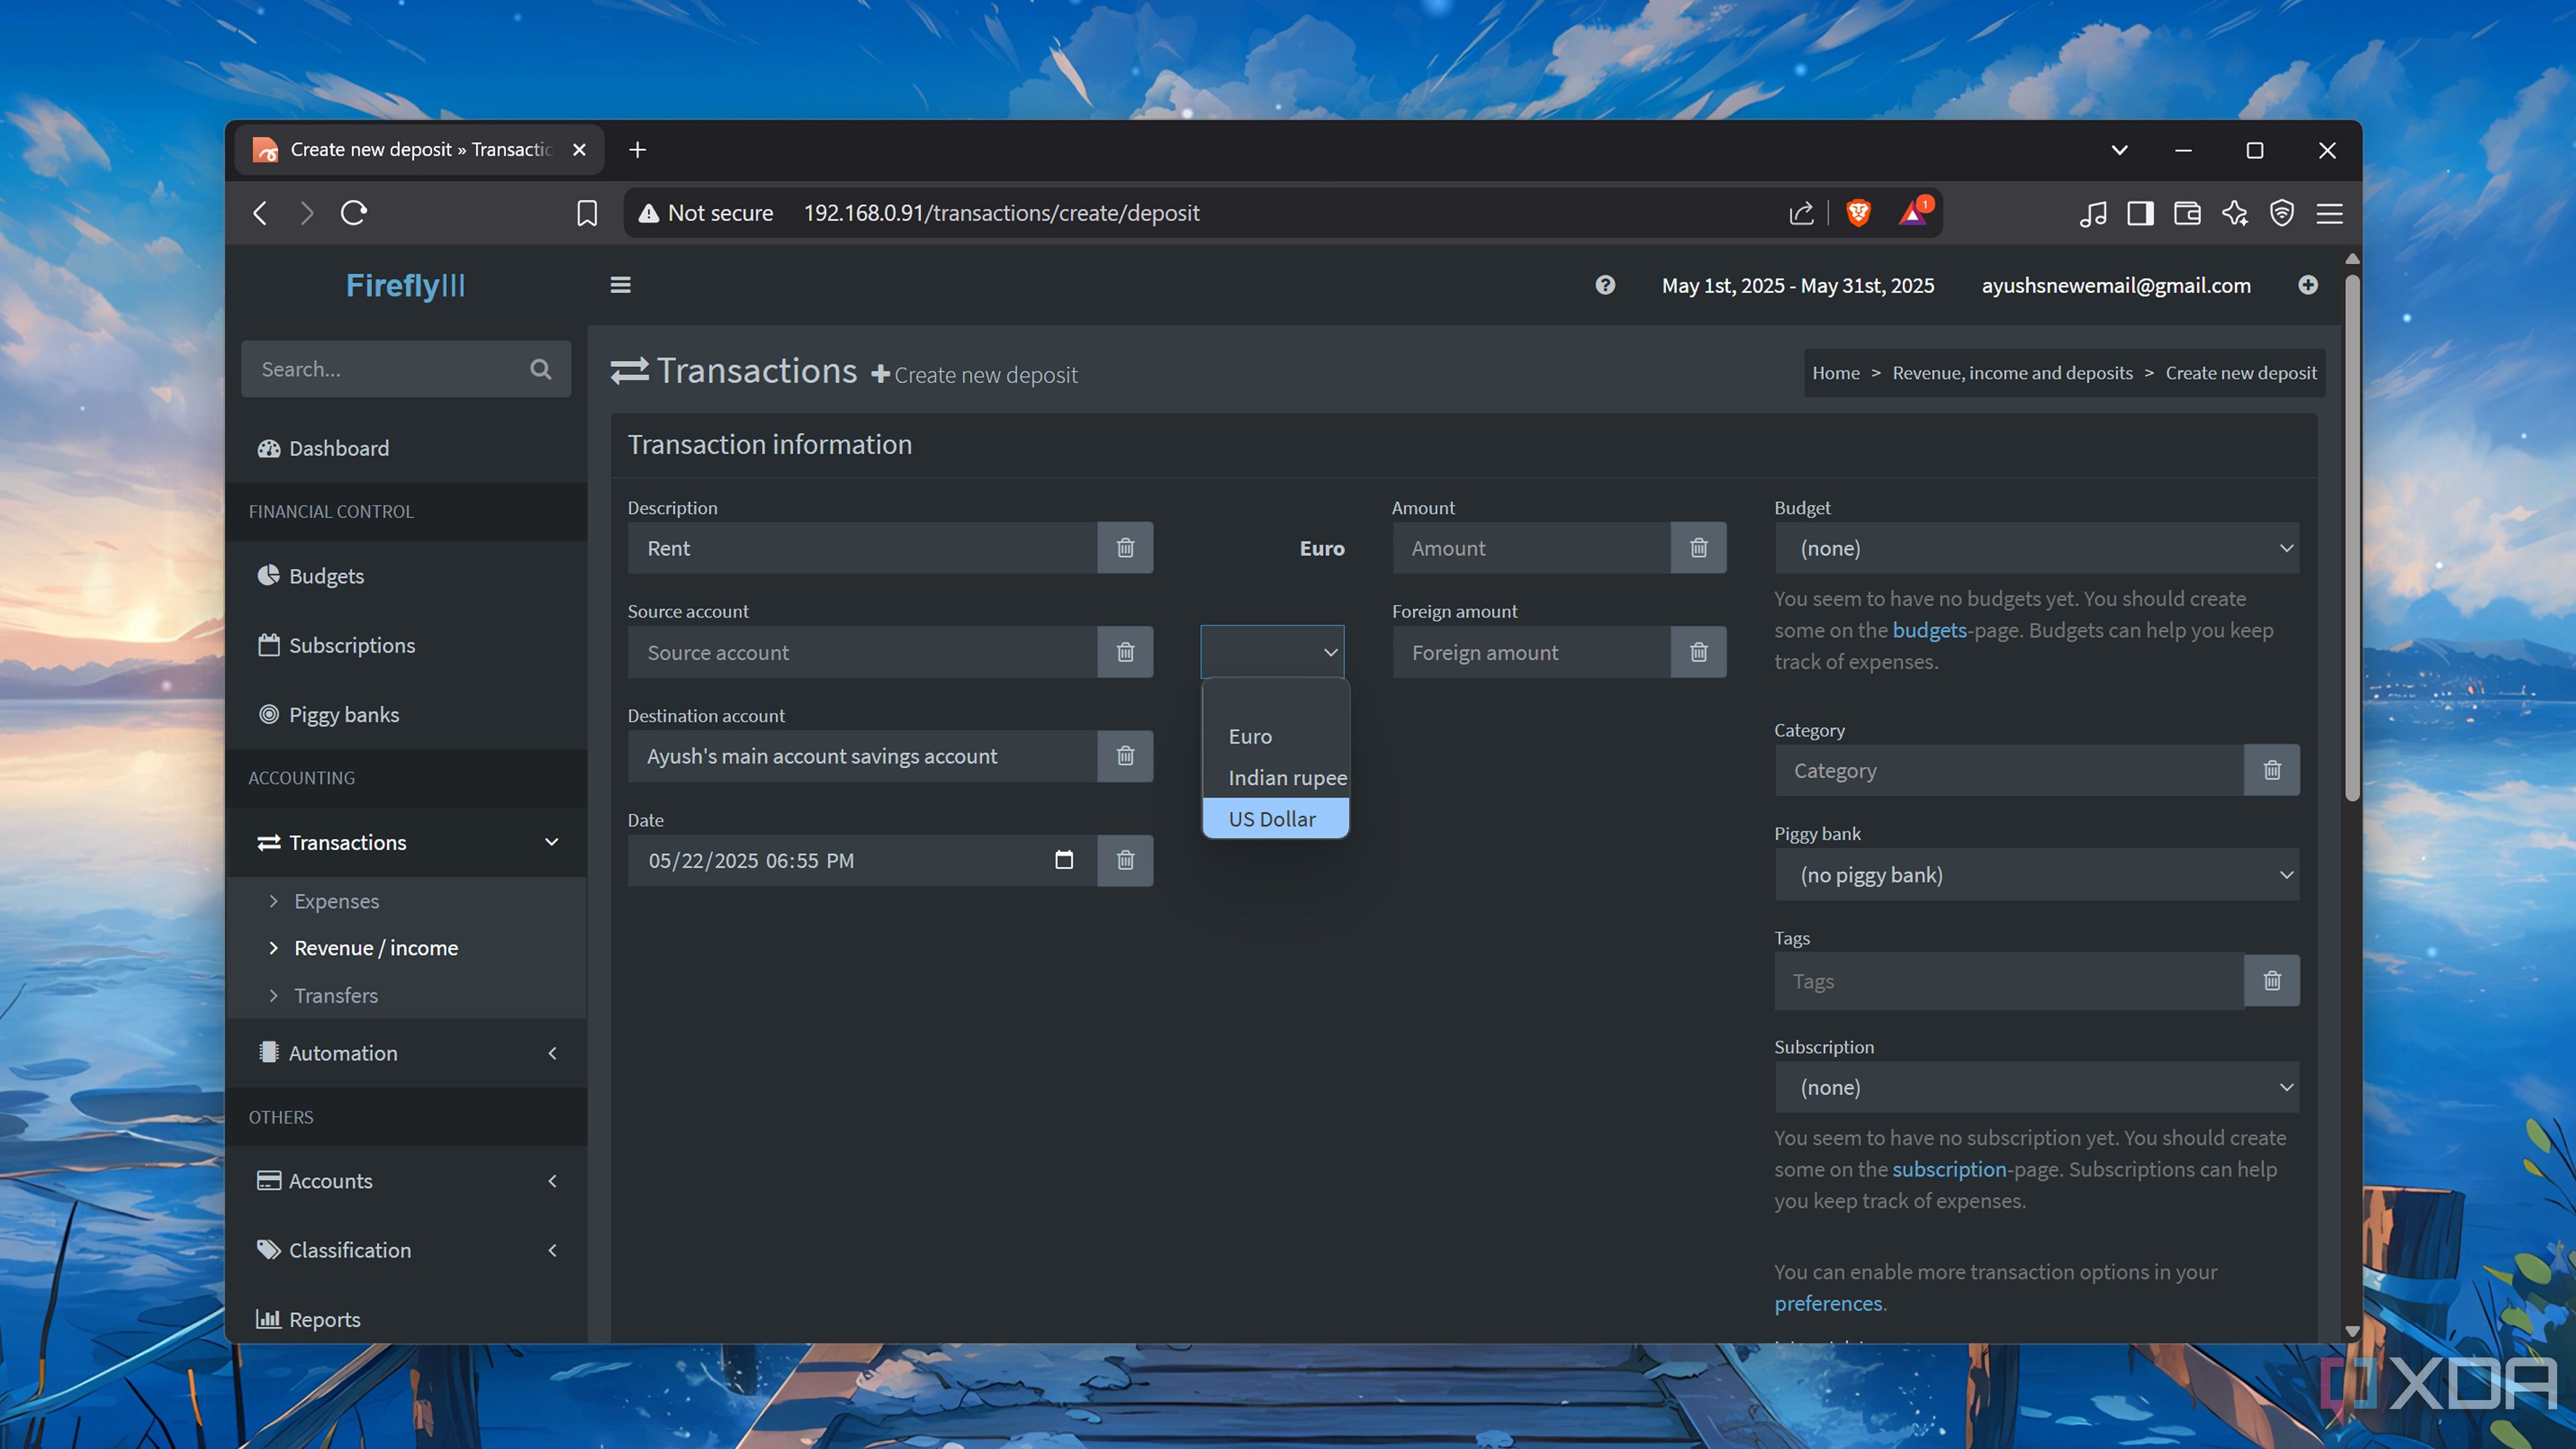Bookmark this page with bookmark icon
2576x1449 pixels.
[587, 213]
